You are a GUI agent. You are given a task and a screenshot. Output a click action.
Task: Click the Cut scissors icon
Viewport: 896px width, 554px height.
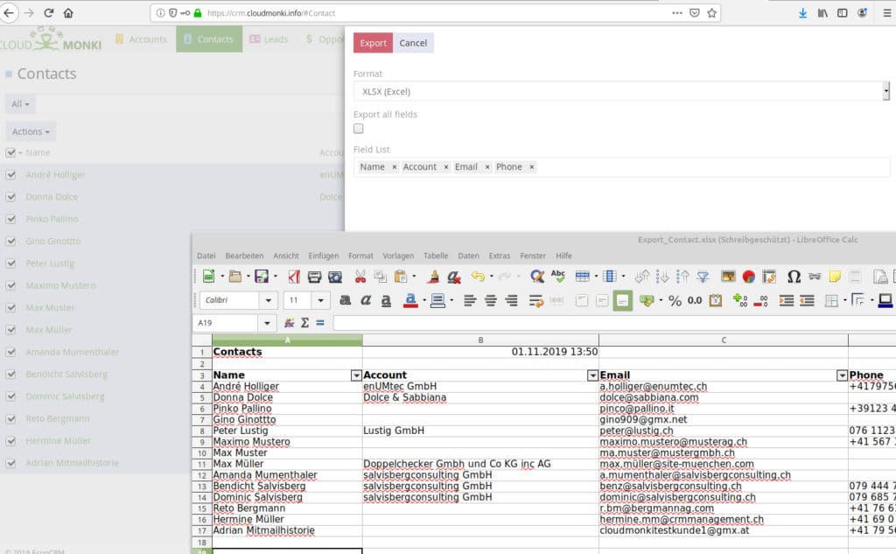pyautogui.click(x=360, y=277)
